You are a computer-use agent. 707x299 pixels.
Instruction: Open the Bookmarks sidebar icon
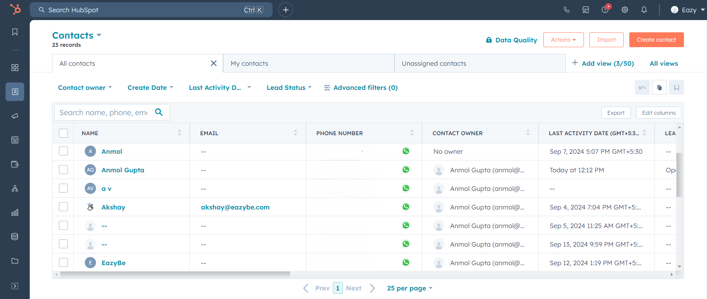click(x=15, y=32)
